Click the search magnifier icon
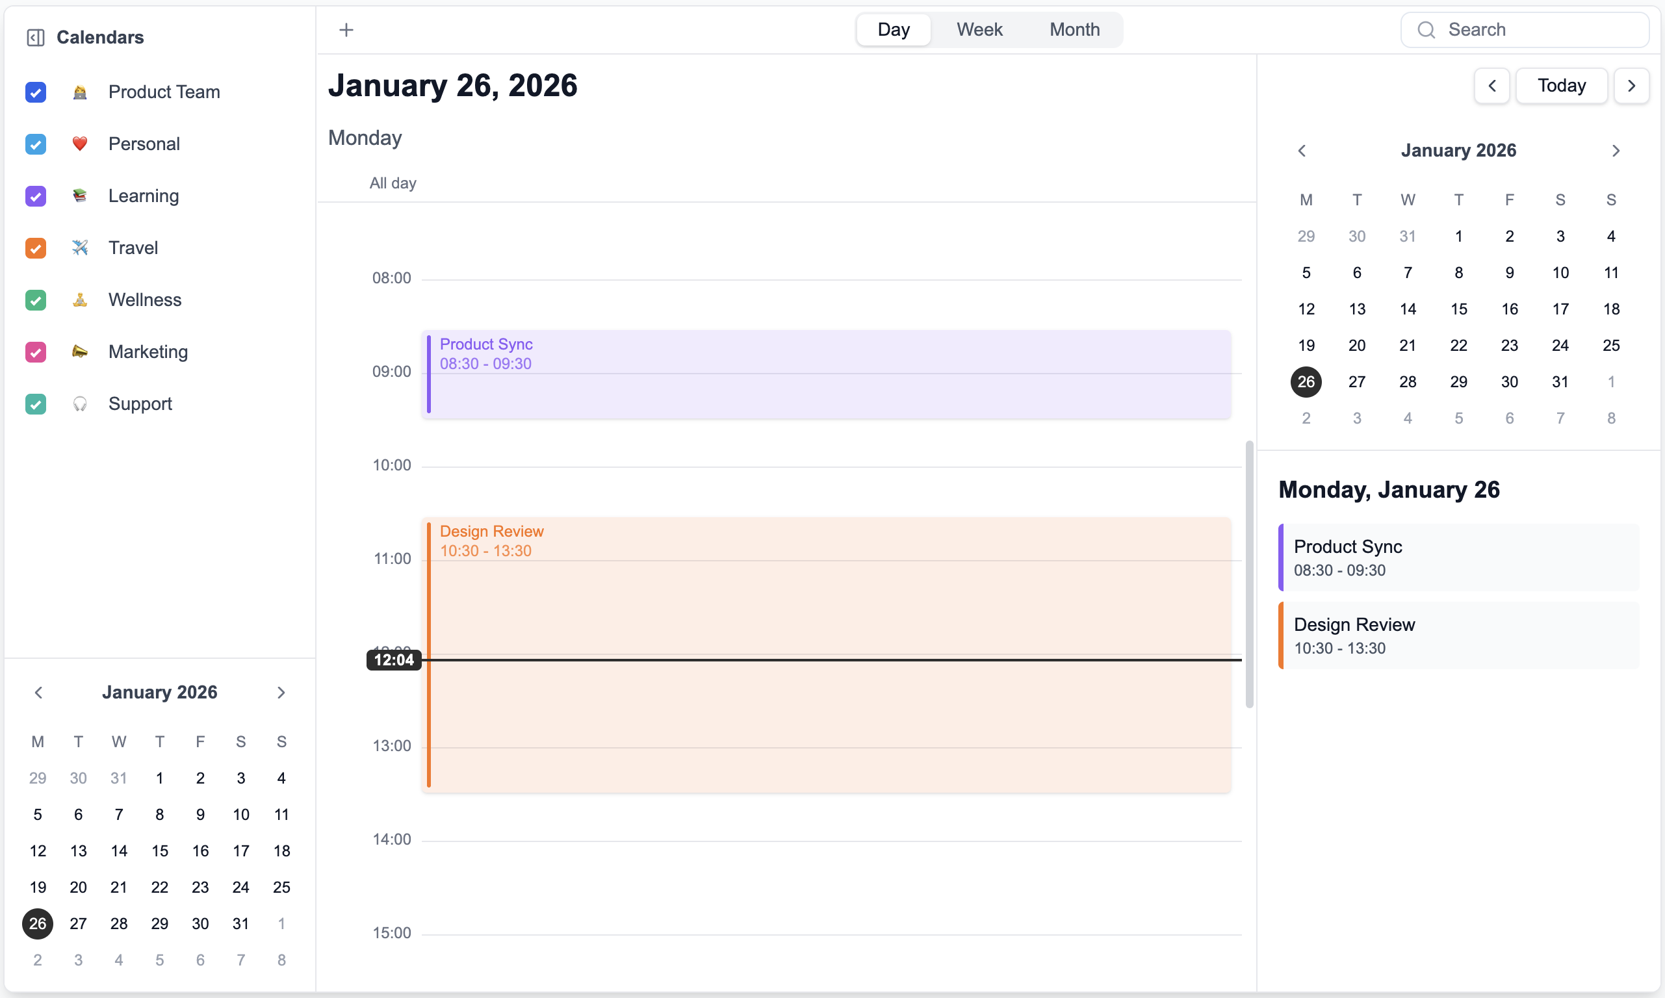 pos(1426,30)
